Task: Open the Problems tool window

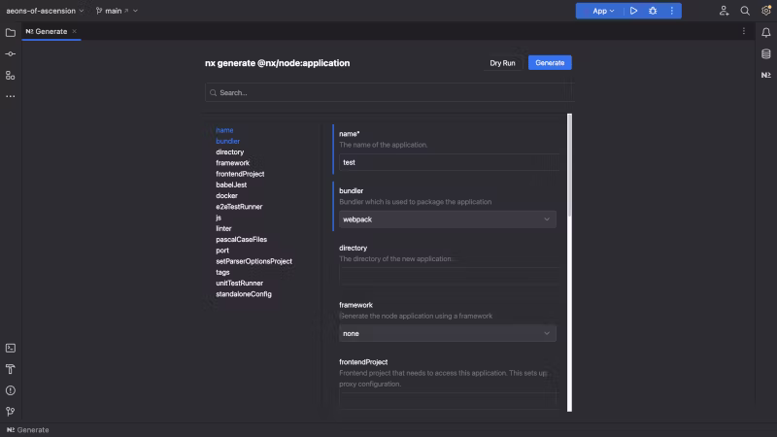Action: tap(11, 390)
